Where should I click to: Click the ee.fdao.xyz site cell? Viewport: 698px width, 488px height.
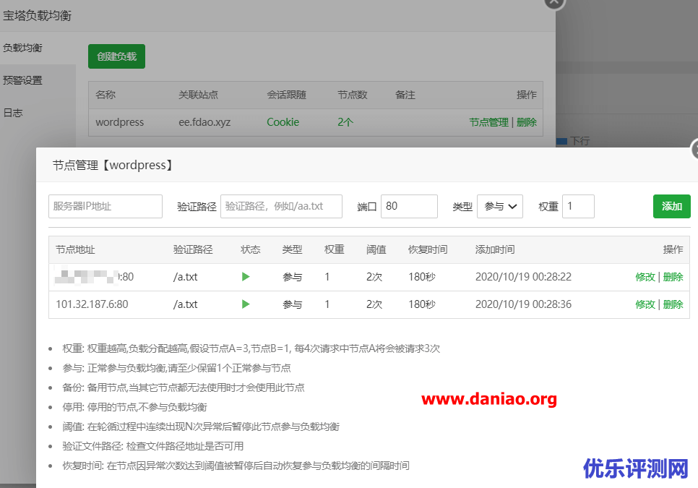click(x=204, y=122)
